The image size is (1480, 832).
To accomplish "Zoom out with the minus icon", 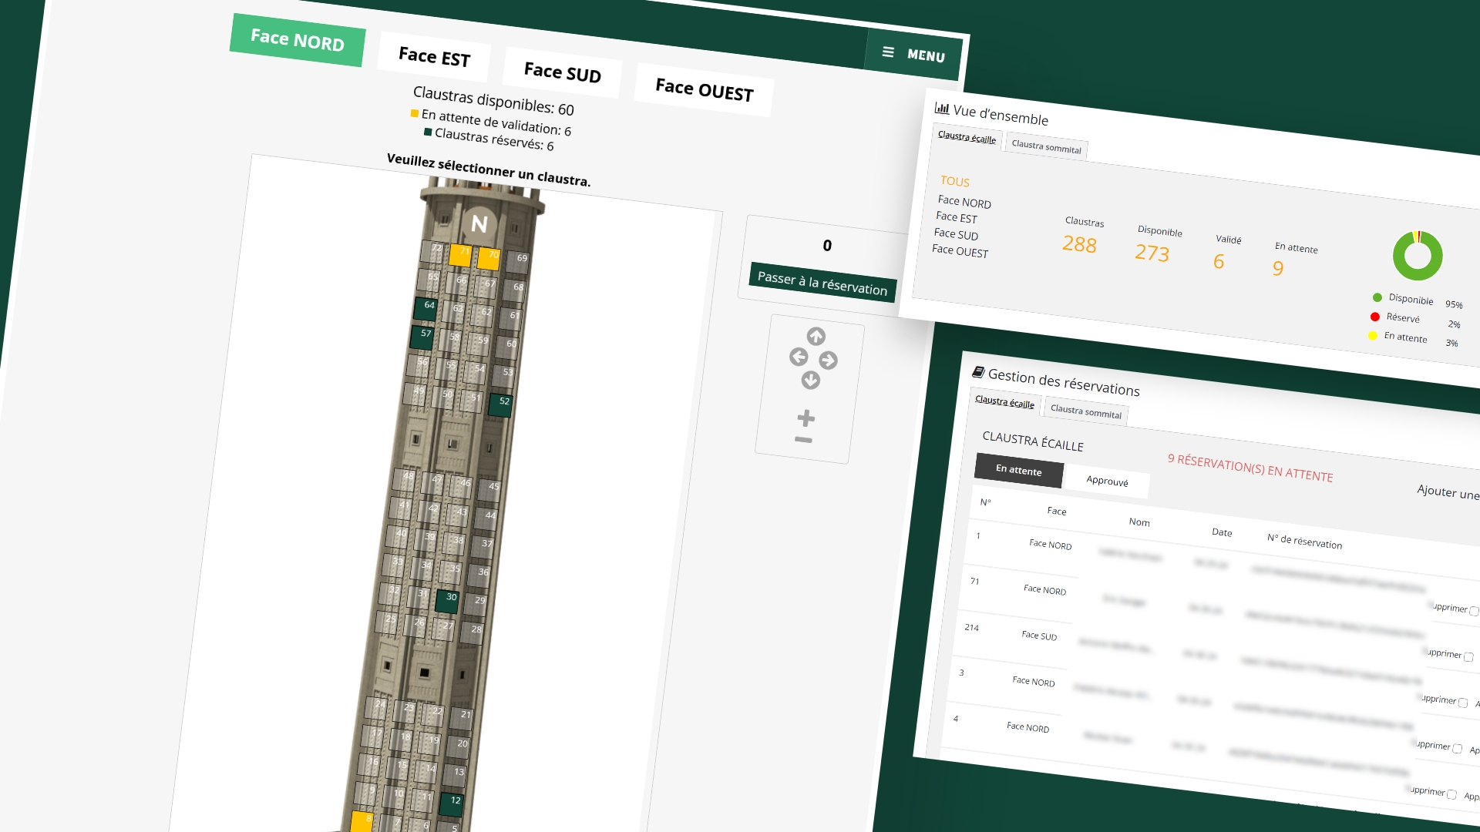I will click(x=803, y=440).
